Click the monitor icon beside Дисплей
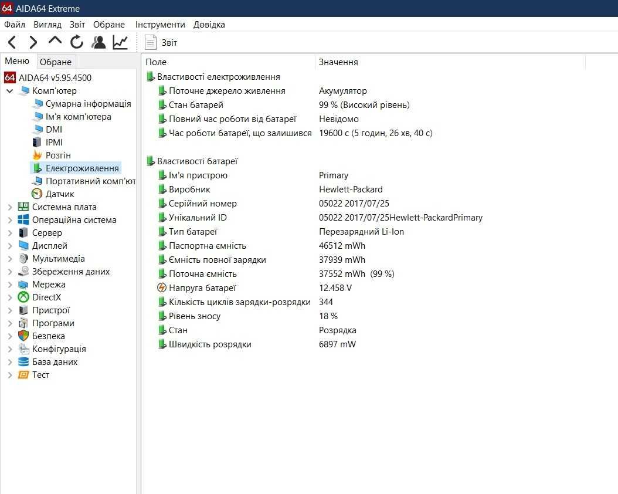This screenshot has height=494, width=618. (x=23, y=246)
